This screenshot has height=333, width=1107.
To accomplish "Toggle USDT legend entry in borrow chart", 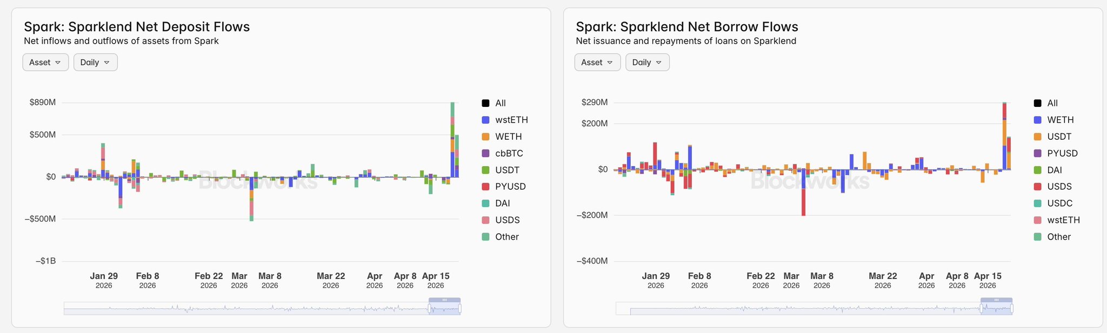I will (x=1058, y=137).
